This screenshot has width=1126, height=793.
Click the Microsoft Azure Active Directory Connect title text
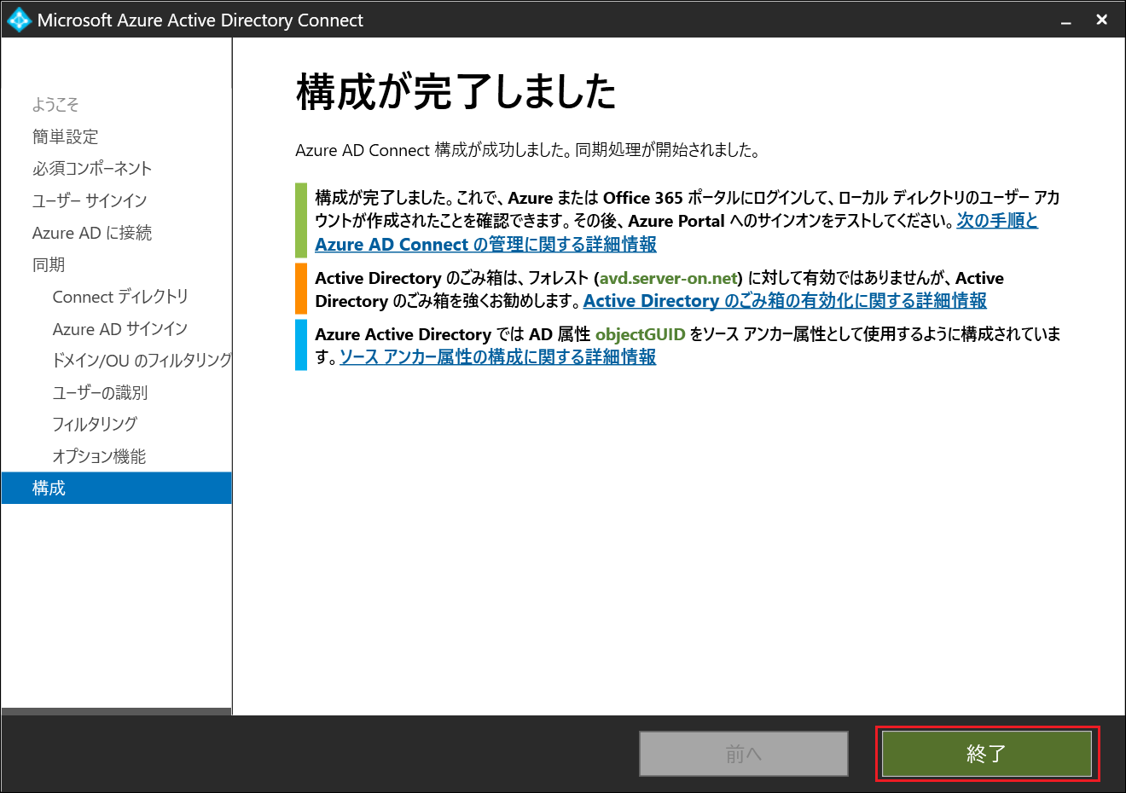200,20
